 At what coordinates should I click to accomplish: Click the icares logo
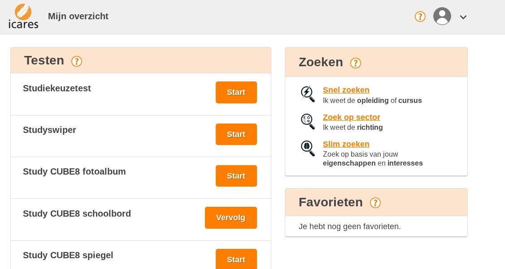click(24, 17)
